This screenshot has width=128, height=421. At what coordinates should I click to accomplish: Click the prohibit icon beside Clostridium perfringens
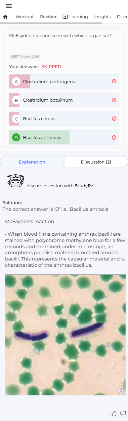click(x=114, y=81)
